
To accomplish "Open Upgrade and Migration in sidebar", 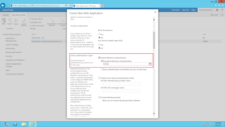I will tap(15, 60).
